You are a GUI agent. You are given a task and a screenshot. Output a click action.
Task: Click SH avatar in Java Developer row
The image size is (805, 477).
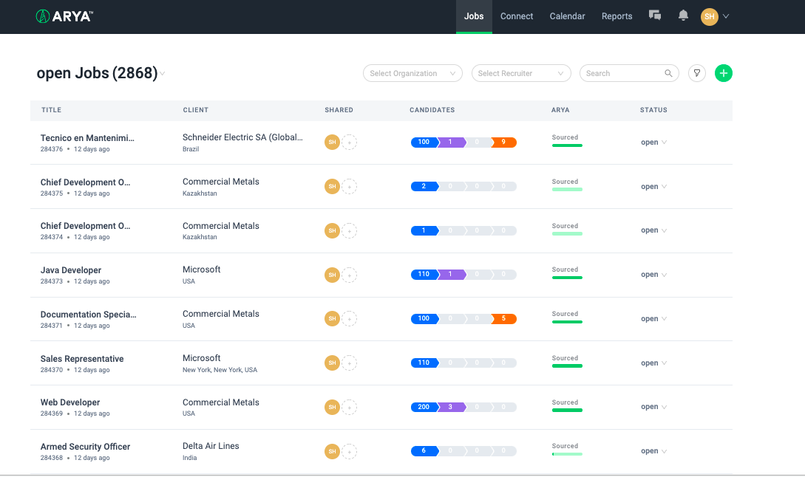[x=332, y=275]
